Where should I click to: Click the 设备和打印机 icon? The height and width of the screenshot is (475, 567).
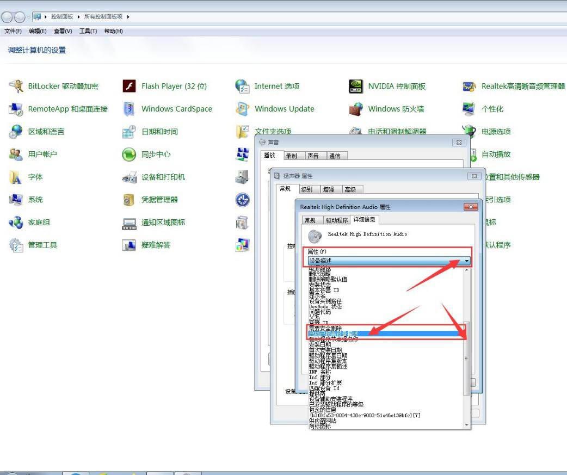[x=129, y=177]
